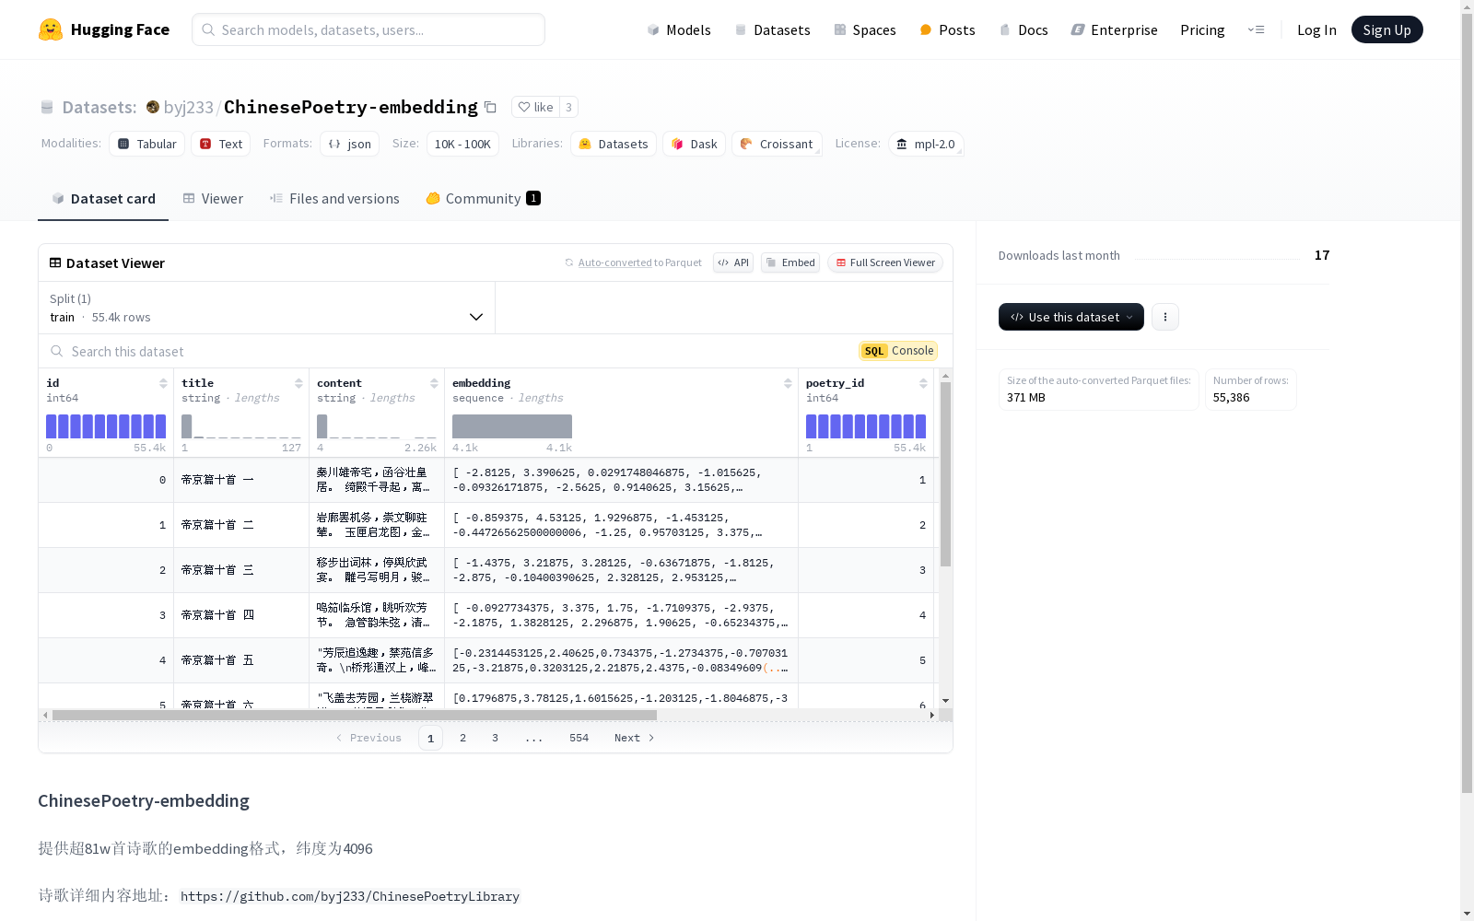Open API access for dataset viewer
The height and width of the screenshot is (921, 1474).
[733, 262]
